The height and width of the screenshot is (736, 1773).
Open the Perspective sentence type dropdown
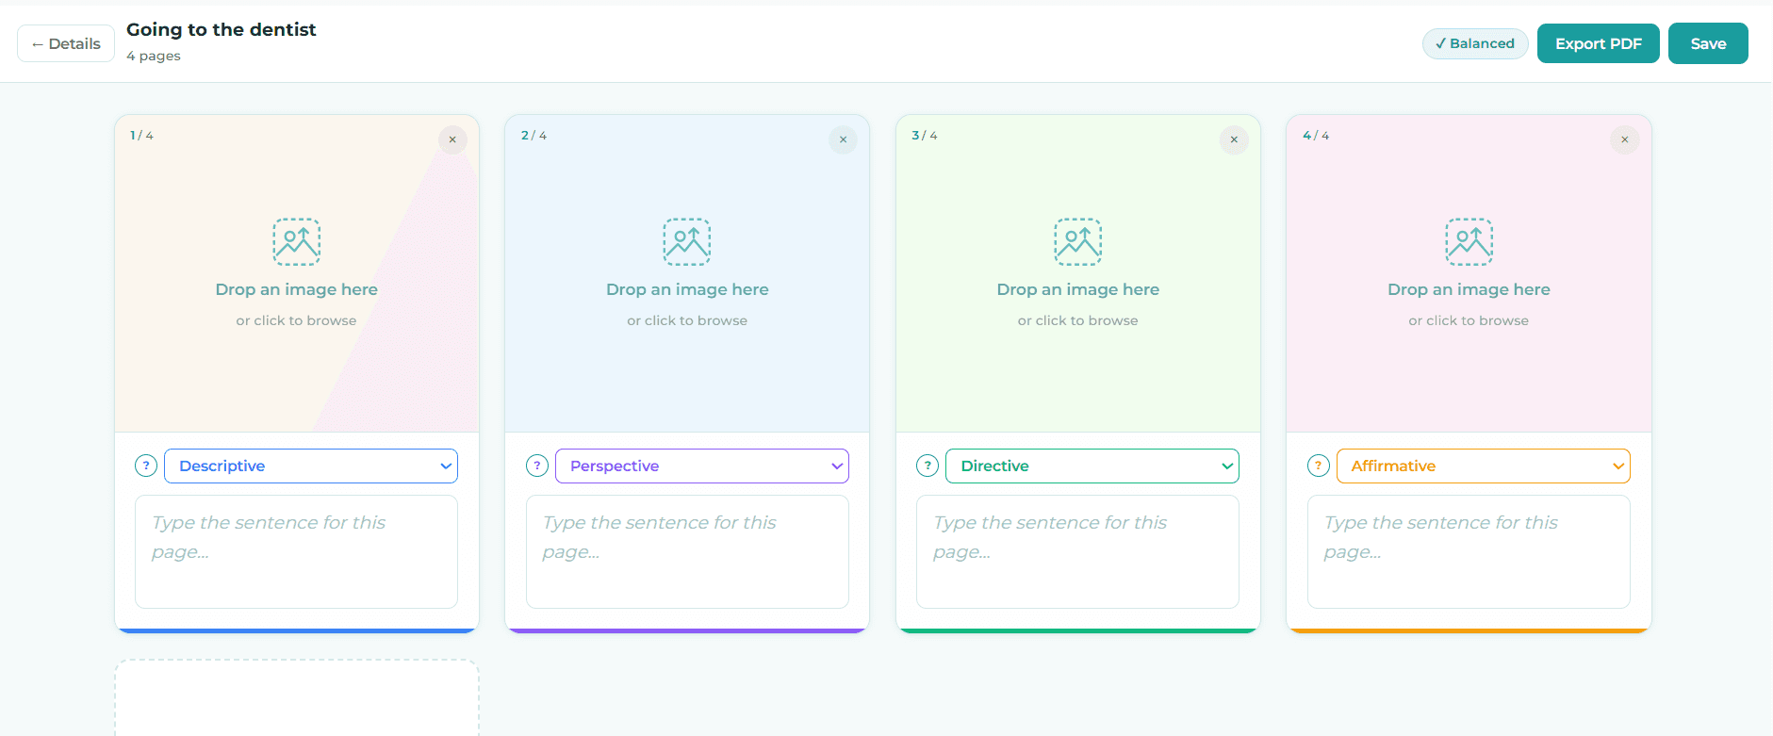[x=702, y=466]
